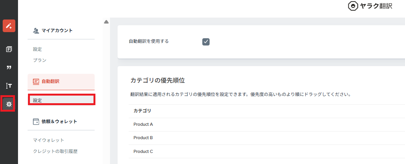Select highlighted 設定 under 自動翻訳

pos(61,99)
